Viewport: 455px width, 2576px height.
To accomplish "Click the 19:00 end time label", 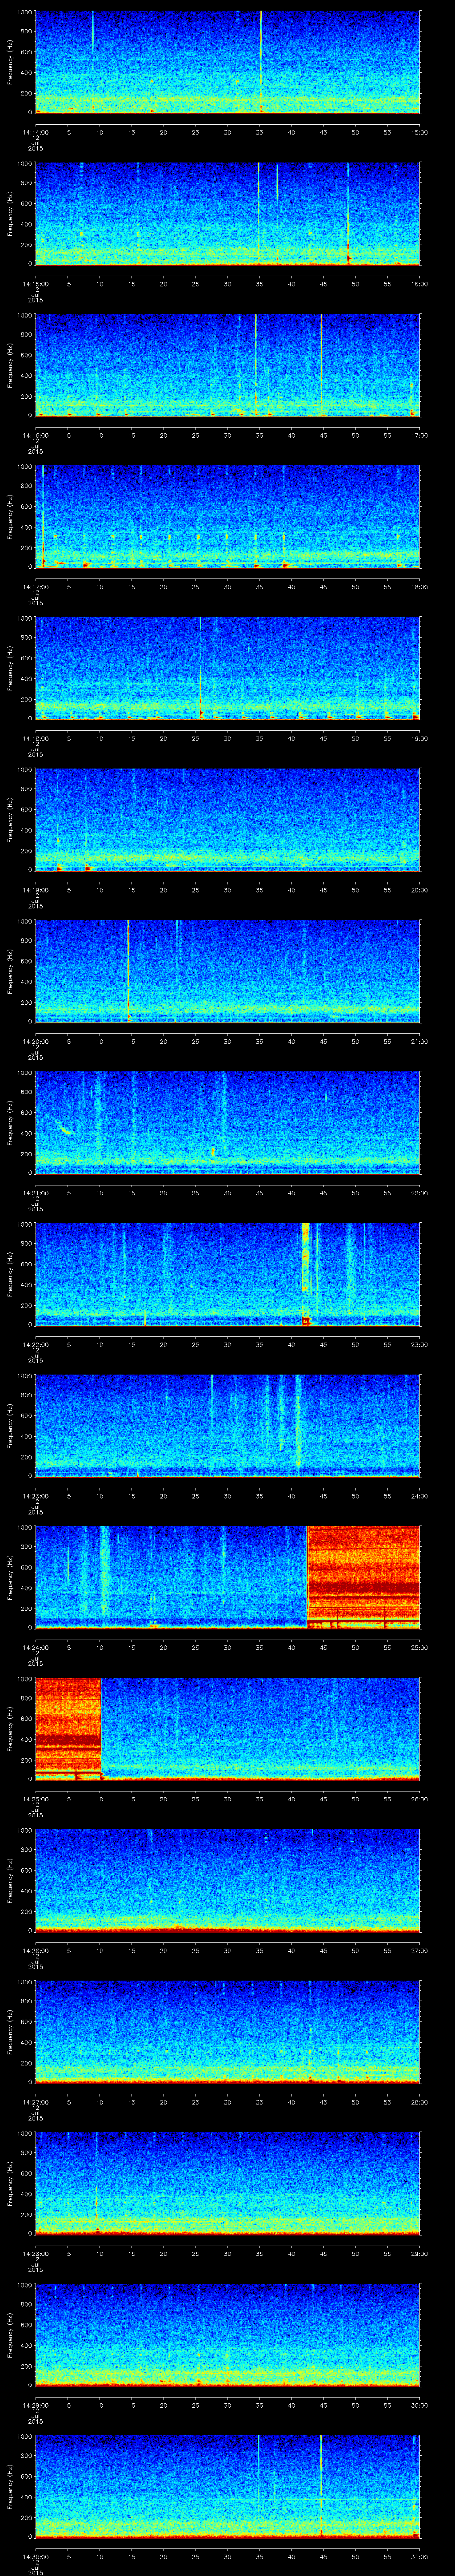I will [419, 738].
